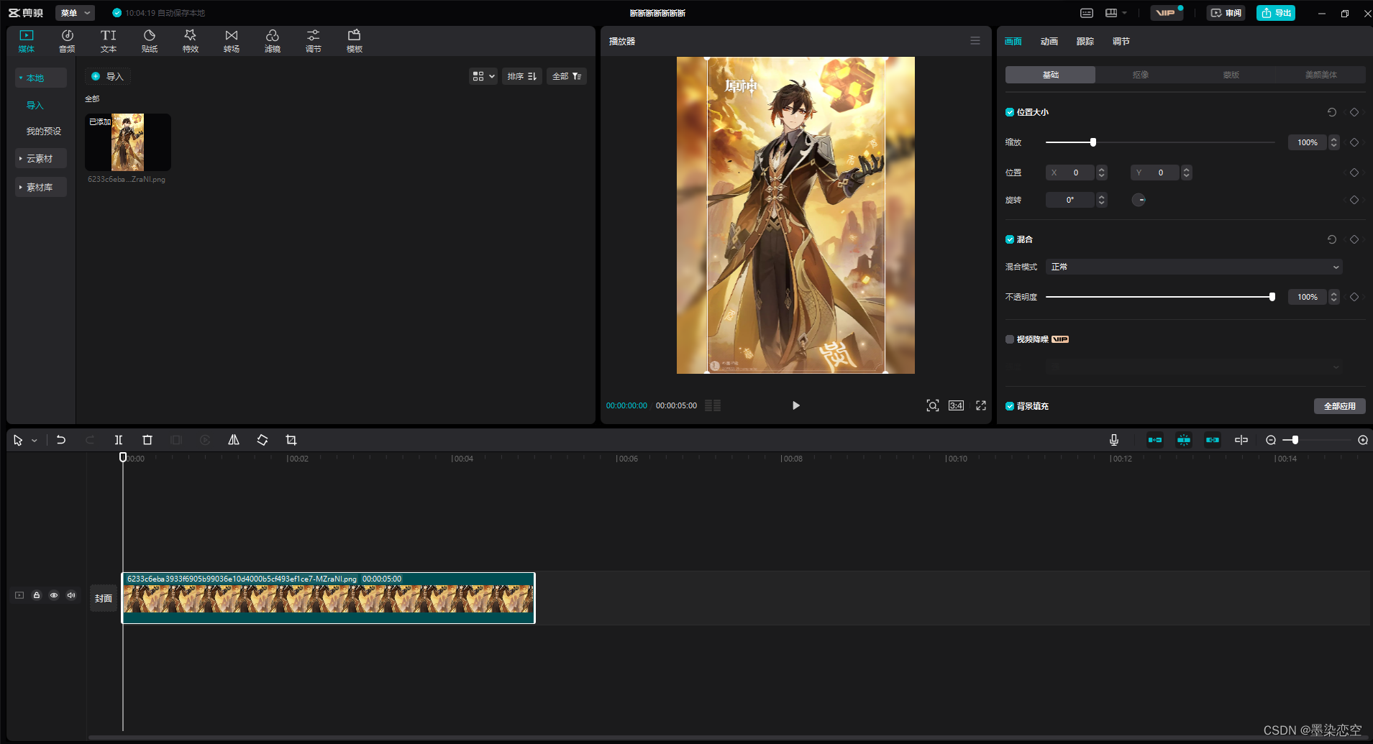Image resolution: width=1373 pixels, height=744 pixels.
Task: Click the 审阅 review button
Action: 1226,13
